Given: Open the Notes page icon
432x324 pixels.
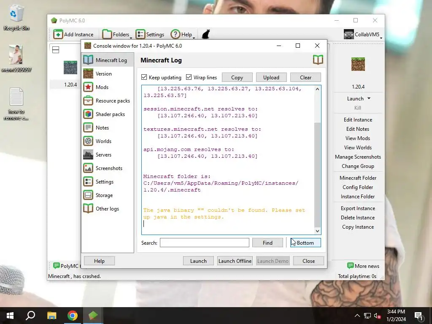Looking at the screenshot, I should [x=88, y=127].
